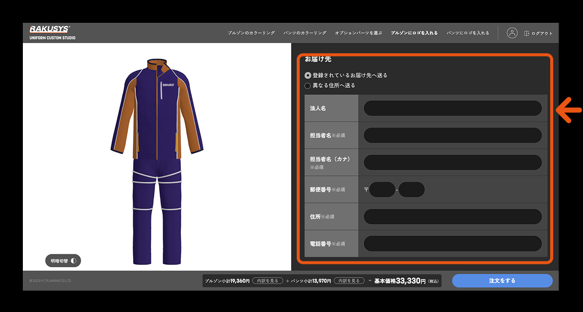Focus the 担当者名 text field
The image size is (583, 312).
pos(452,135)
